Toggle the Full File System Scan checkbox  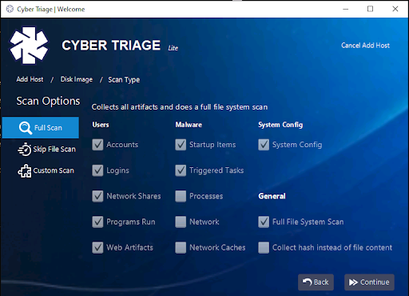(264, 222)
